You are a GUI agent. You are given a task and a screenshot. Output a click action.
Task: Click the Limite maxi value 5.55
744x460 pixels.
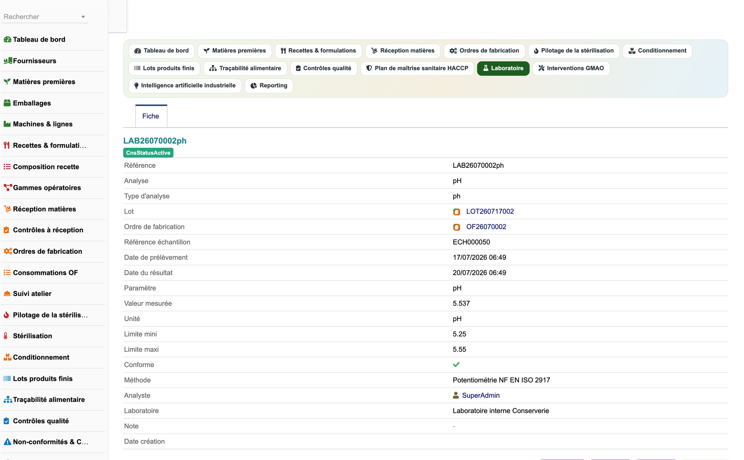click(459, 350)
